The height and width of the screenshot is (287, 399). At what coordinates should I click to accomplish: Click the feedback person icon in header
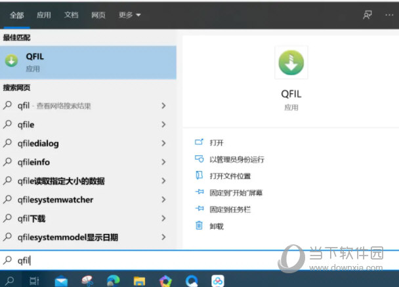pyautogui.click(x=367, y=15)
